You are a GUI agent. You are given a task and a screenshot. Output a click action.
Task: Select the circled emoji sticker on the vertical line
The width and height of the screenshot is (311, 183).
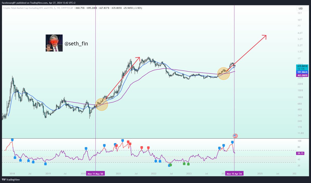tap(235, 135)
